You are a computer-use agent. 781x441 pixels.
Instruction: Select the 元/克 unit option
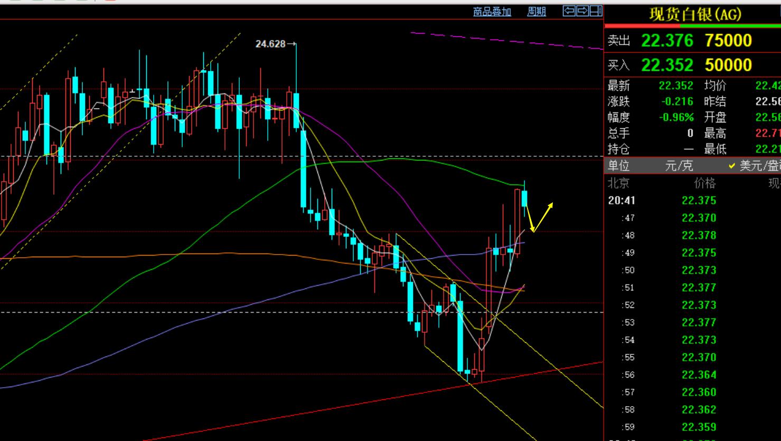point(679,166)
